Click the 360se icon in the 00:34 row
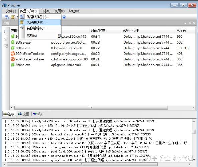This screenshot has width=198, height=167. click(13, 36)
